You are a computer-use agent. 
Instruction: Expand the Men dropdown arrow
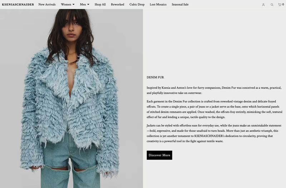[x=88, y=5]
